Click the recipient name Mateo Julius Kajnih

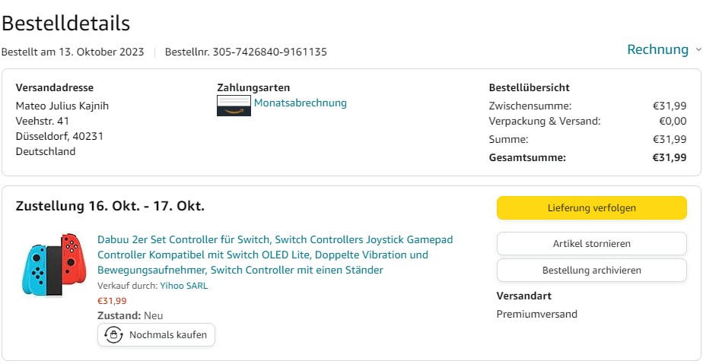(62, 106)
